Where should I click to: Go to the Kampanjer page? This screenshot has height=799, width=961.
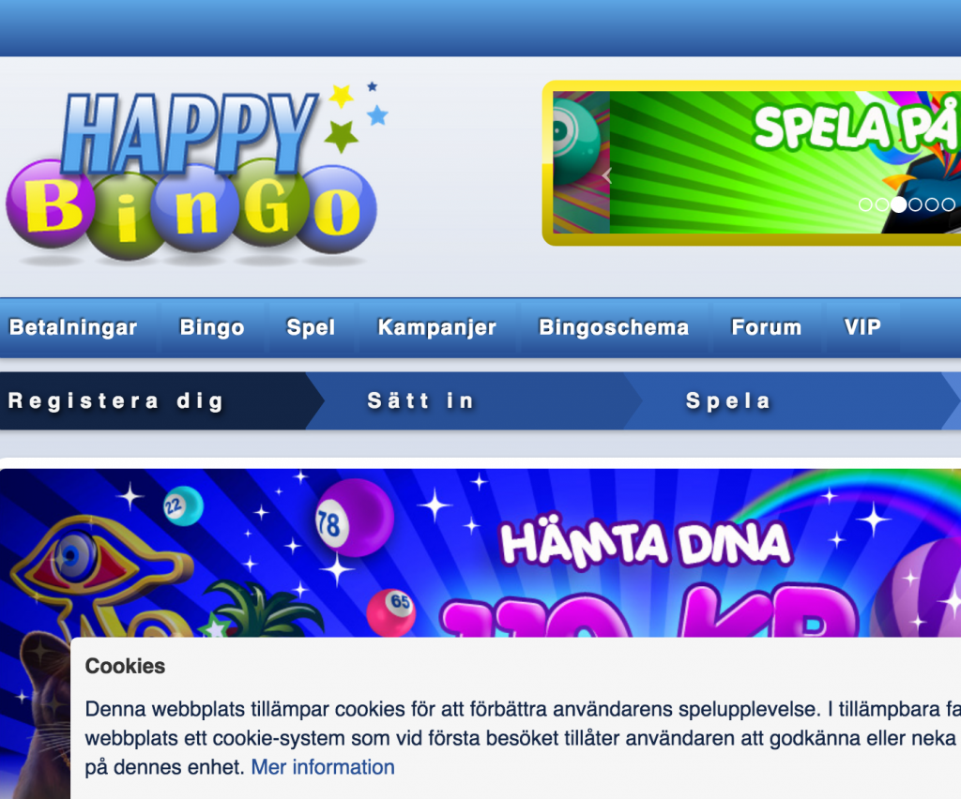click(437, 327)
